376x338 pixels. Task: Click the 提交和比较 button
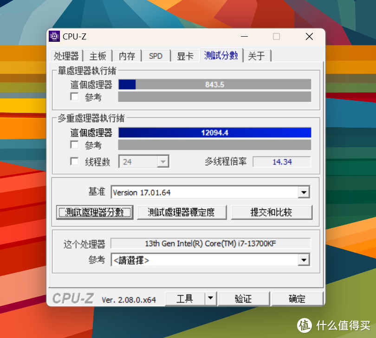272,212
